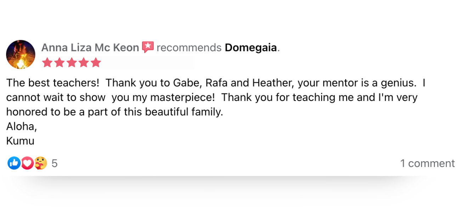Viewport: 462px width, 211px height.
Task: Show who reacted via the count 5
Action: pyautogui.click(x=55, y=163)
